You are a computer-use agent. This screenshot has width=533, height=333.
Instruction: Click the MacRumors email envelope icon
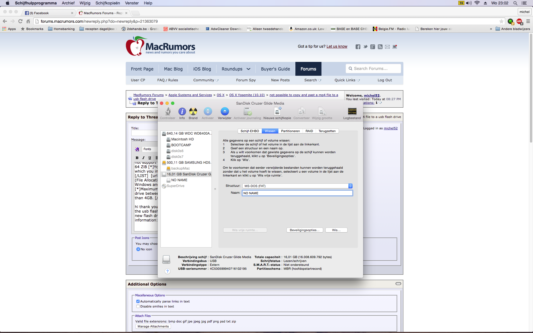point(387,47)
